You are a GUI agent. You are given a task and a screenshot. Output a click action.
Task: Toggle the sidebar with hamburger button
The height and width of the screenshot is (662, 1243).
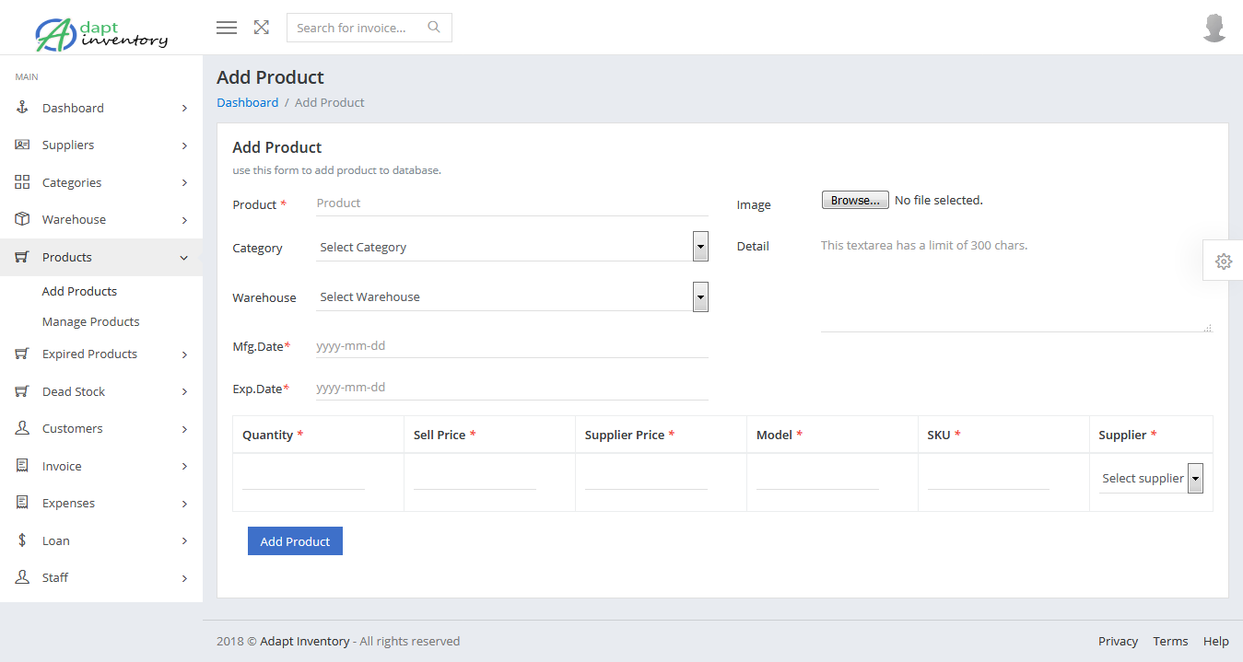pyautogui.click(x=226, y=28)
